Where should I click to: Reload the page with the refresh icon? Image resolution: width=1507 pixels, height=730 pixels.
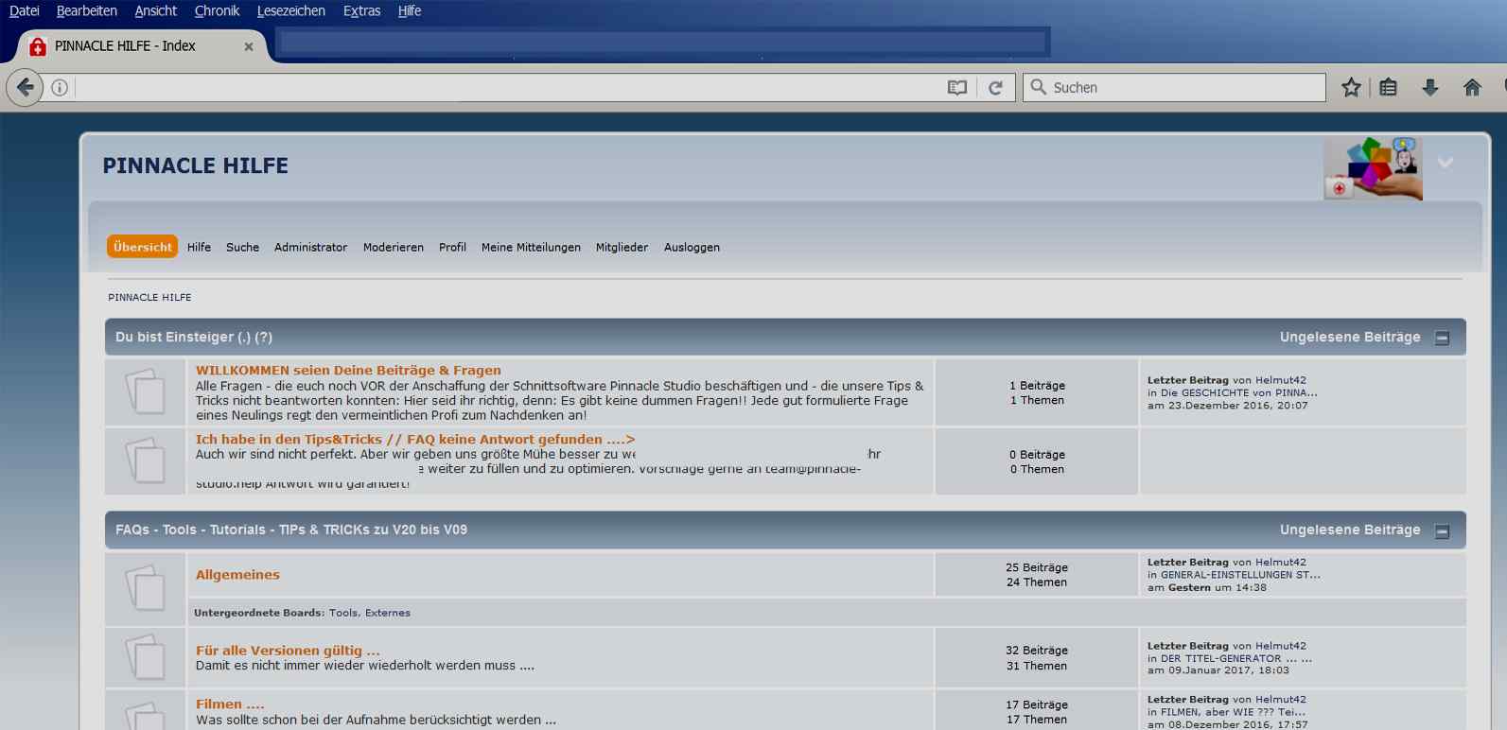(995, 88)
